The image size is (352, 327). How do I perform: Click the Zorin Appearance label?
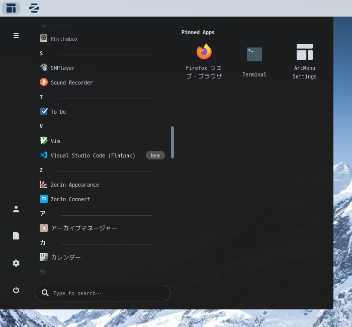75,185
